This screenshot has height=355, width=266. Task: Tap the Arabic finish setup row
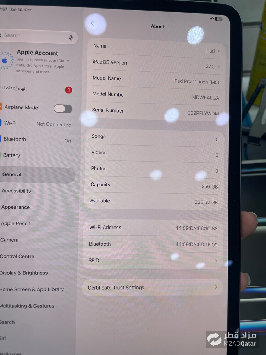point(36,89)
